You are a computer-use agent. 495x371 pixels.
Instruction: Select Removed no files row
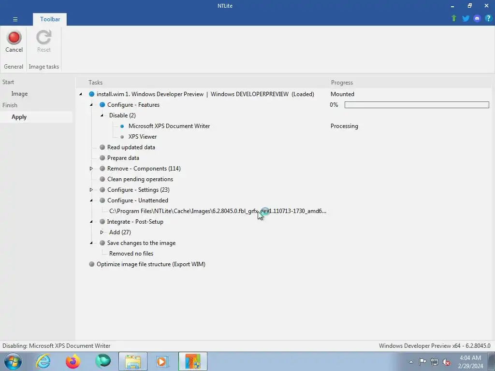[131, 254]
